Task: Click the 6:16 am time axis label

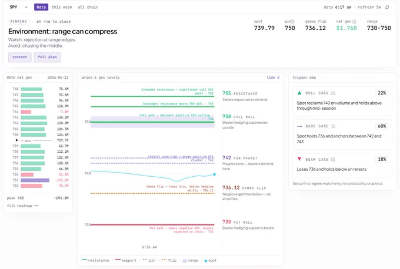Action: pyautogui.click(x=149, y=247)
